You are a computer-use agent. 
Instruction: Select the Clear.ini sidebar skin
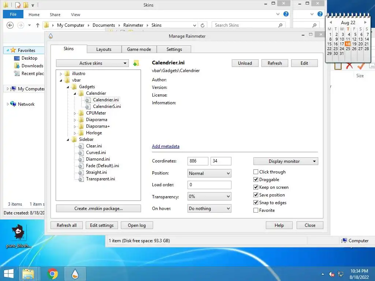[94, 146]
